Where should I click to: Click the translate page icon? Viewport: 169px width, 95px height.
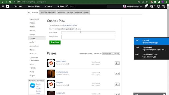139,2
